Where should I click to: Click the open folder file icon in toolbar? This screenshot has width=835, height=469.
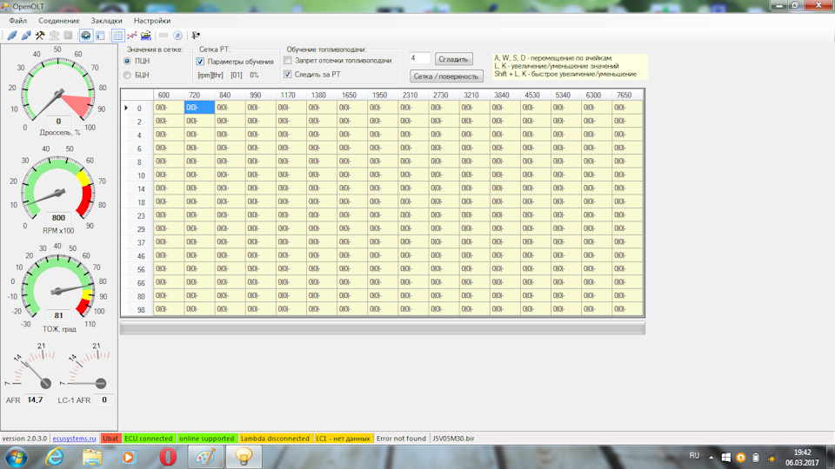tap(146, 36)
